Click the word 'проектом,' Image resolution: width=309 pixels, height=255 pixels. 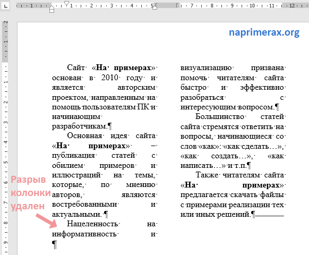[x=70, y=98]
